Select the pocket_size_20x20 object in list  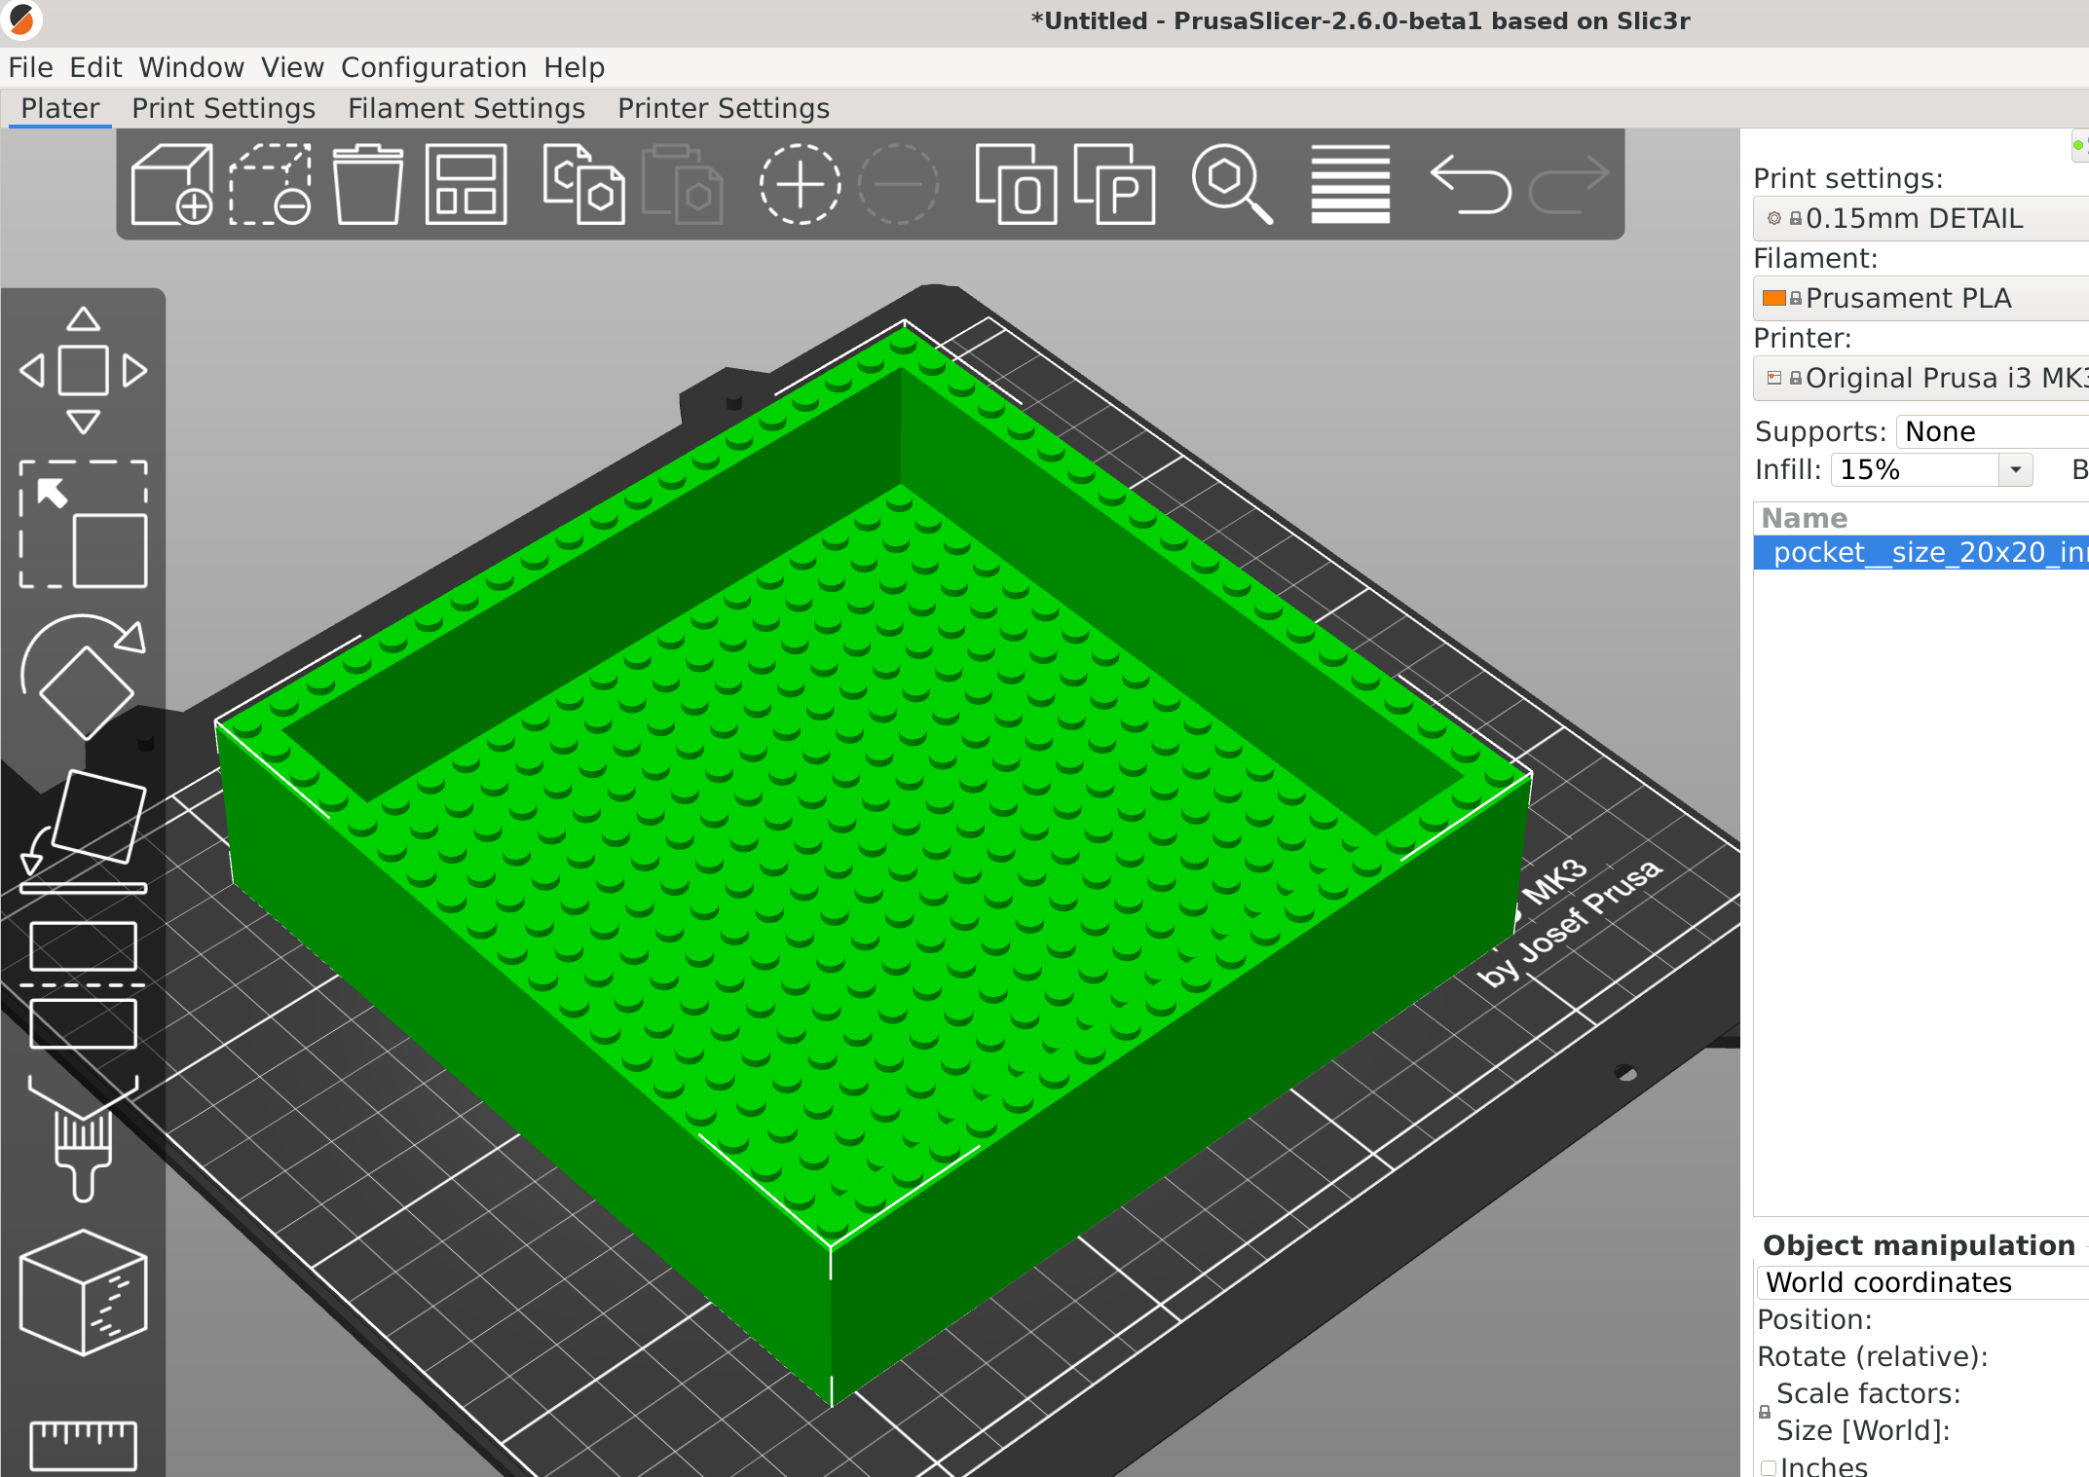click(1921, 552)
